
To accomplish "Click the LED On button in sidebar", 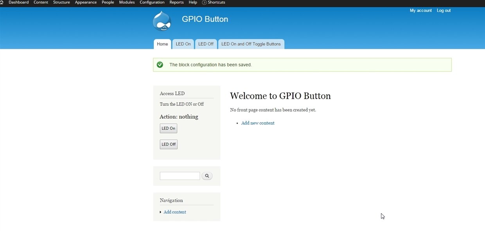I will pos(168,128).
